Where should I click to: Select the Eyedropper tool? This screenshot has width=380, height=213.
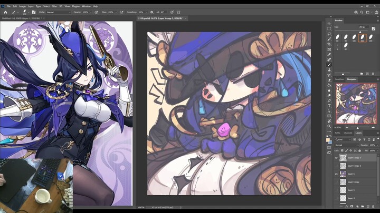[x=329, y=54]
